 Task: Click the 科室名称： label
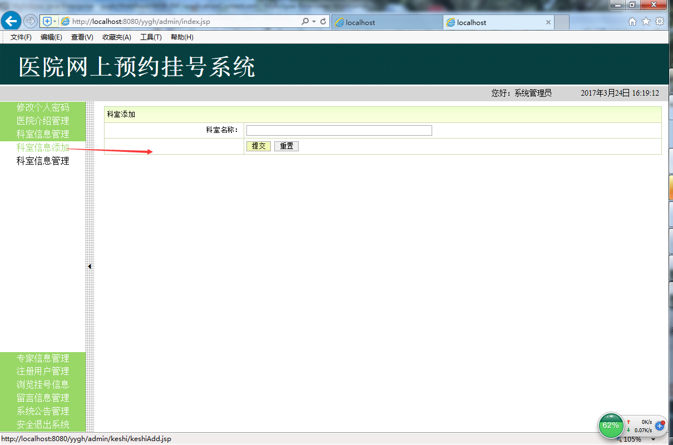[x=222, y=130]
